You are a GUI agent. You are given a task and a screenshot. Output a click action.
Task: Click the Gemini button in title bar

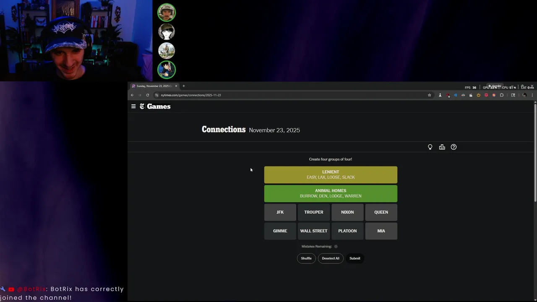click(x=495, y=86)
